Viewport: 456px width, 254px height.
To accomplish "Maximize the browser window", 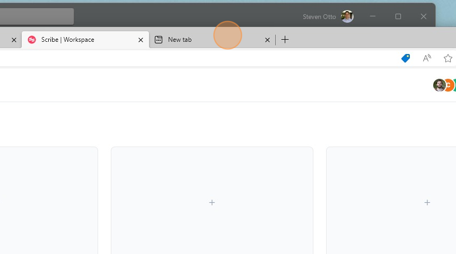I will (398, 16).
